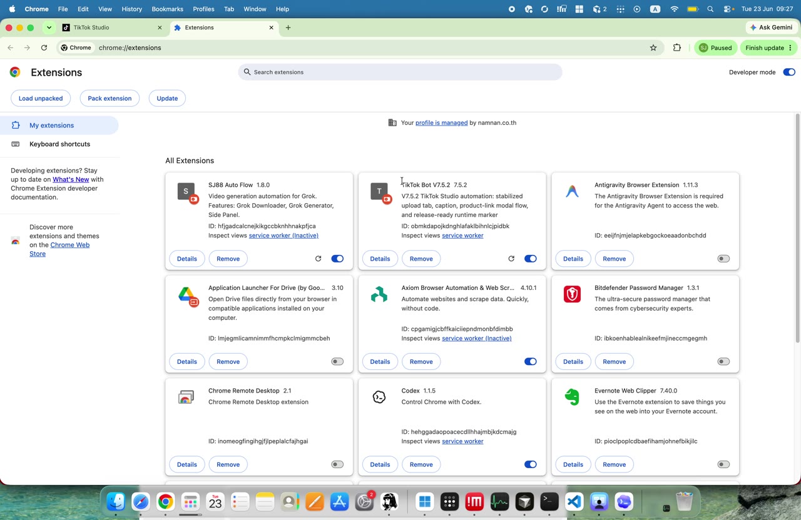Remove the Codex extension
This screenshot has width=801, height=520.
421,464
